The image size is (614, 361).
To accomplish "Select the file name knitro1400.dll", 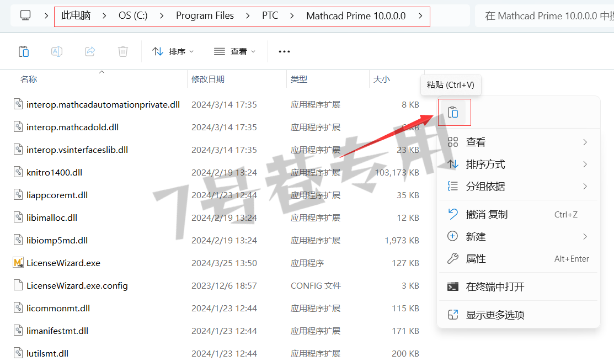I will [x=55, y=172].
